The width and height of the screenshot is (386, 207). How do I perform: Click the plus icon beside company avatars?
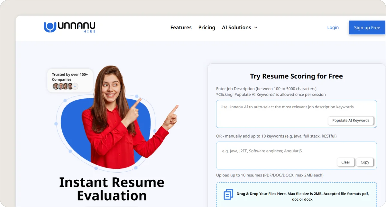point(75,86)
